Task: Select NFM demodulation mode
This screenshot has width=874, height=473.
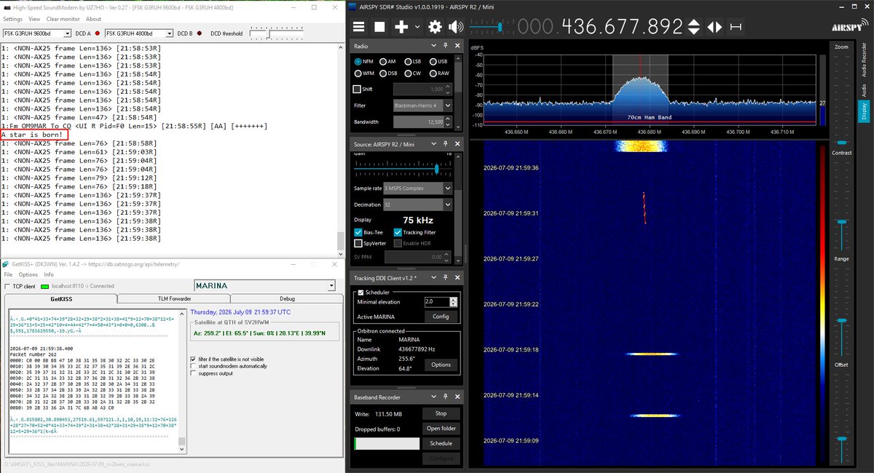Action: click(358, 62)
